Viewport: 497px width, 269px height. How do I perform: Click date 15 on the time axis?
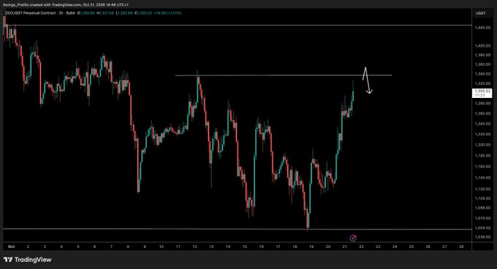pyautogui.click(x=245, y=246)
